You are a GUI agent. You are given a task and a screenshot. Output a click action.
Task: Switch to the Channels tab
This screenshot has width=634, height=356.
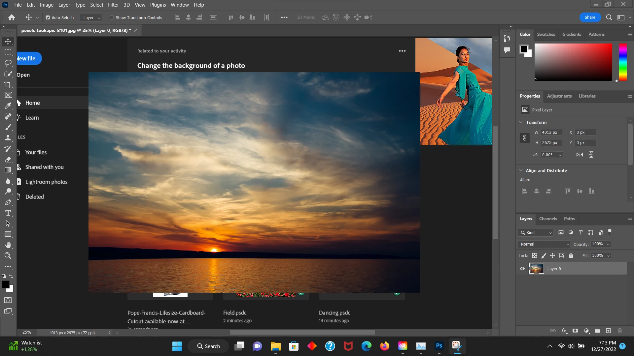[547, 219]
